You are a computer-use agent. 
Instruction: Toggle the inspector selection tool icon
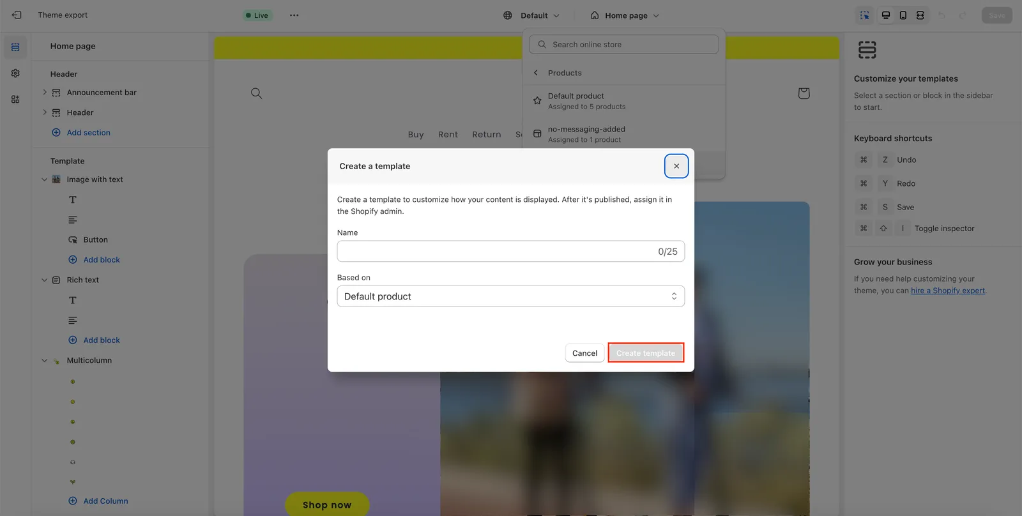[x=865, y=15]
